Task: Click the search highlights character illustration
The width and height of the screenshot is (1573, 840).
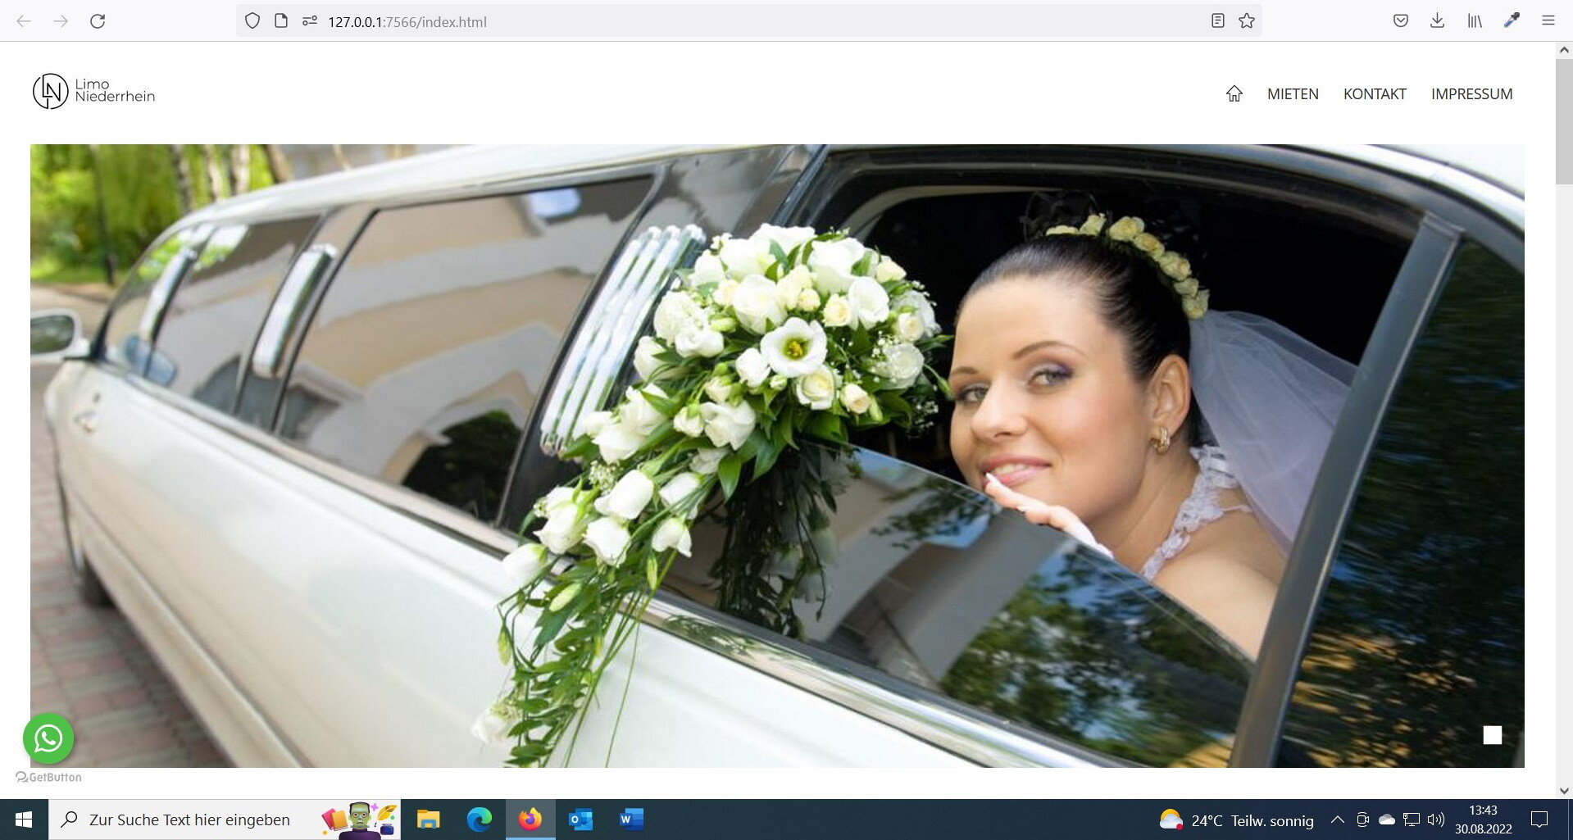Action: (x=360, y=820)
